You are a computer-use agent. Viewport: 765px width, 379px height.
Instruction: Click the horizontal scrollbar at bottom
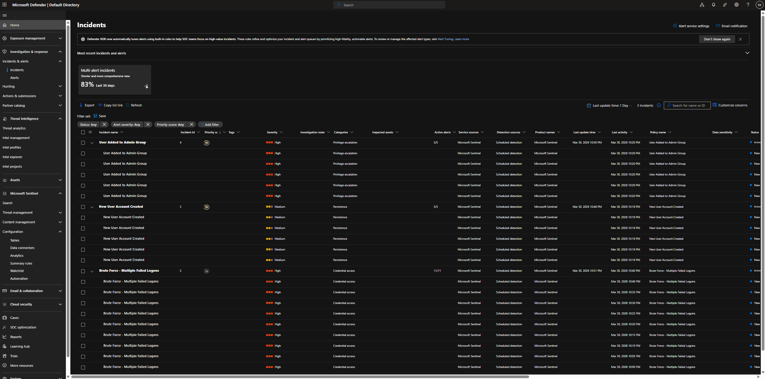(x=299, y=377)
